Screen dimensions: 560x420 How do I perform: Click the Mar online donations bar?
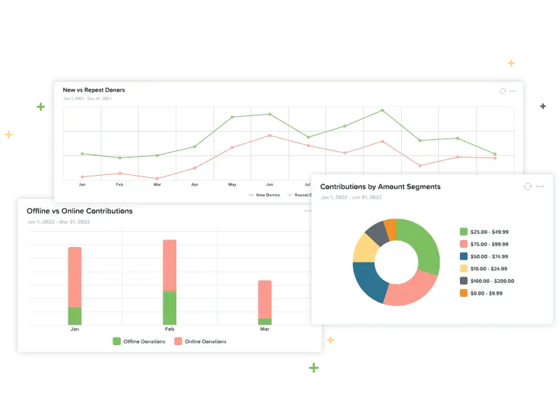tap(265, 300)
